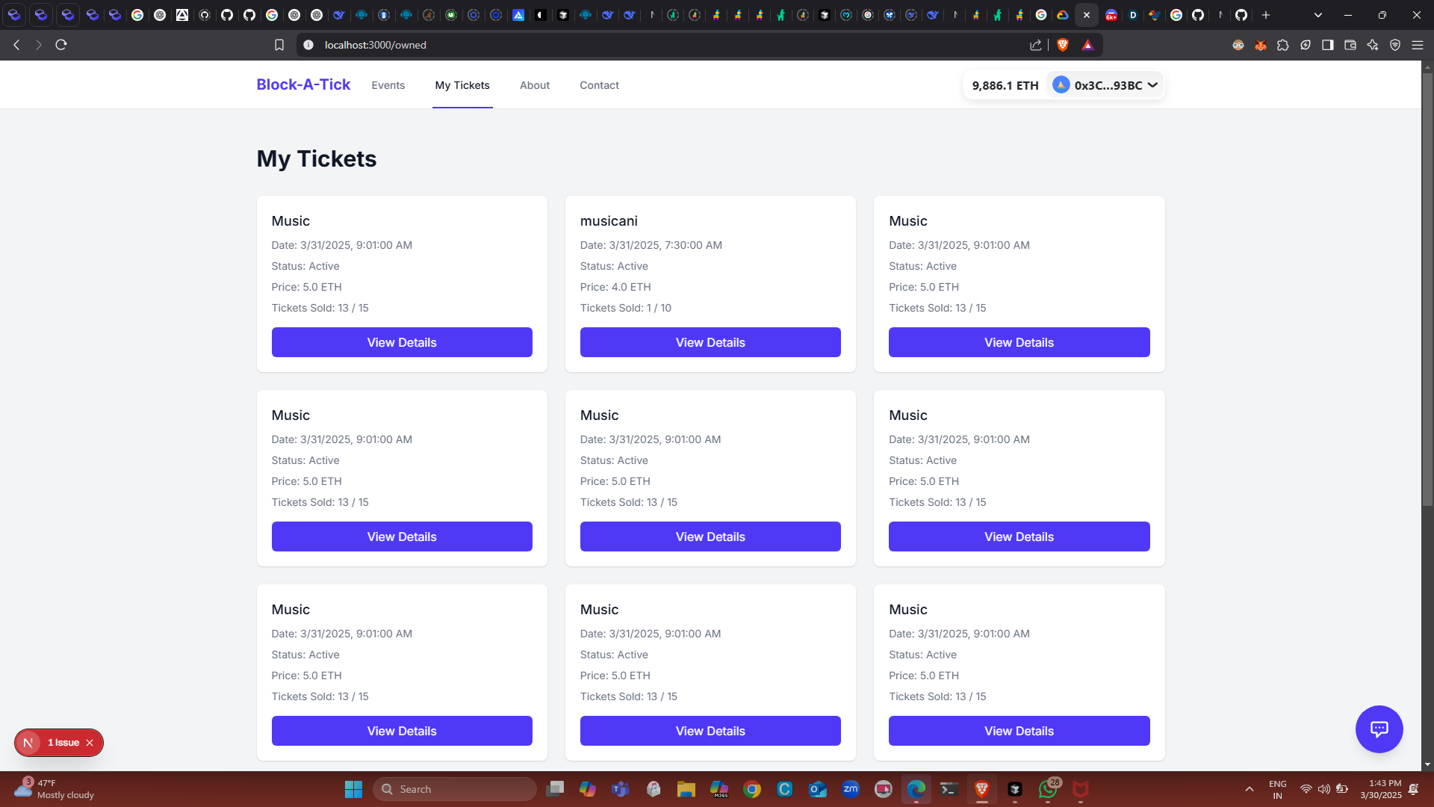Viewport: 1434px width, 807px height.
Task: Click the Windows taskbar Search field
Action: pos(456,789)
